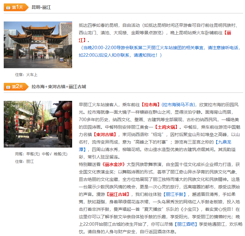Image resolution: width=245 pixels, height=236 pixels.
Task: Click the 住宿：丽江 lodging text
Action: (x=24, y=162)
